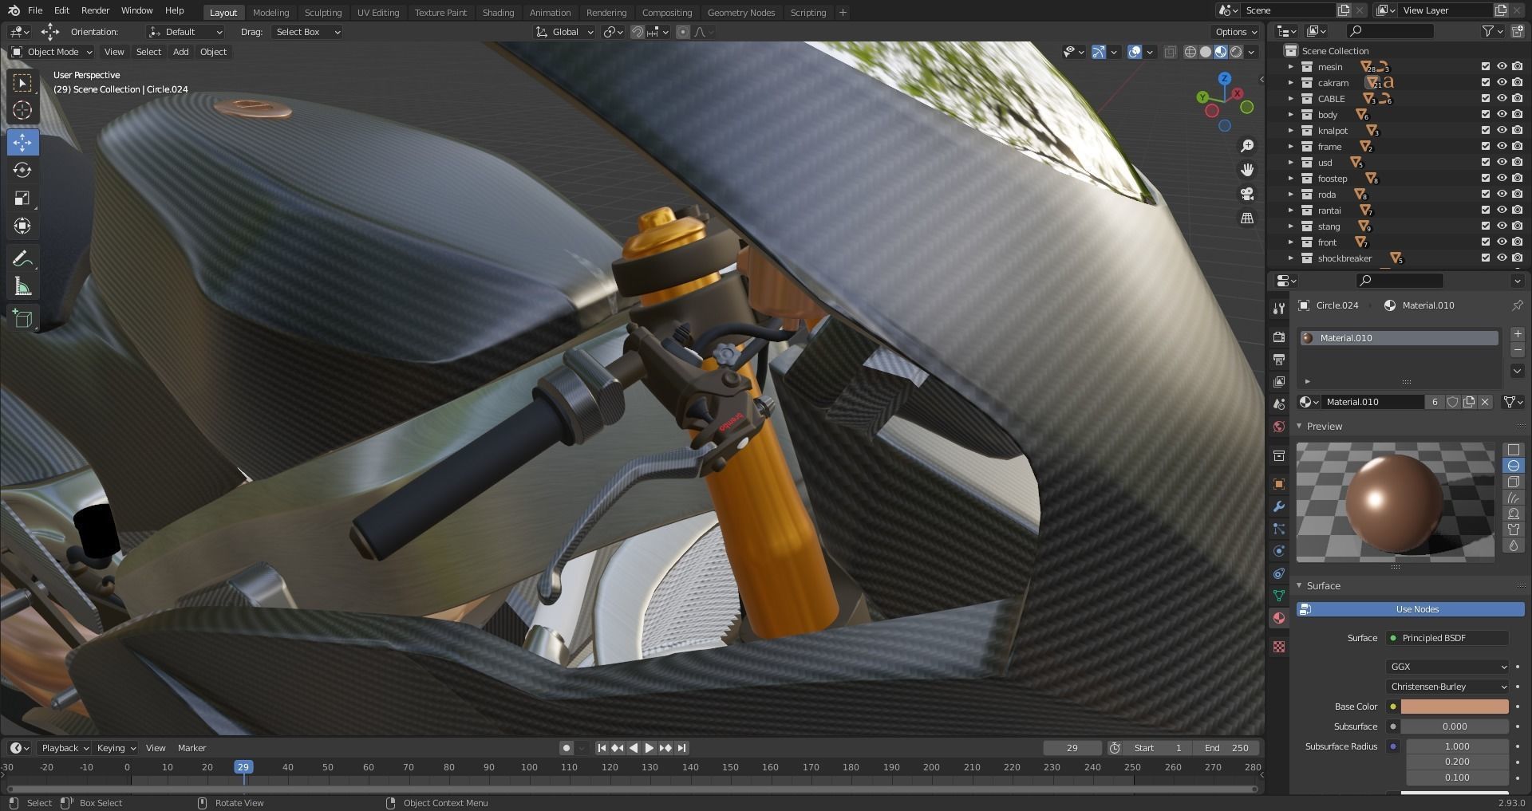Open the Window menu
The image size is (1532, 811).
pos(136,10)
